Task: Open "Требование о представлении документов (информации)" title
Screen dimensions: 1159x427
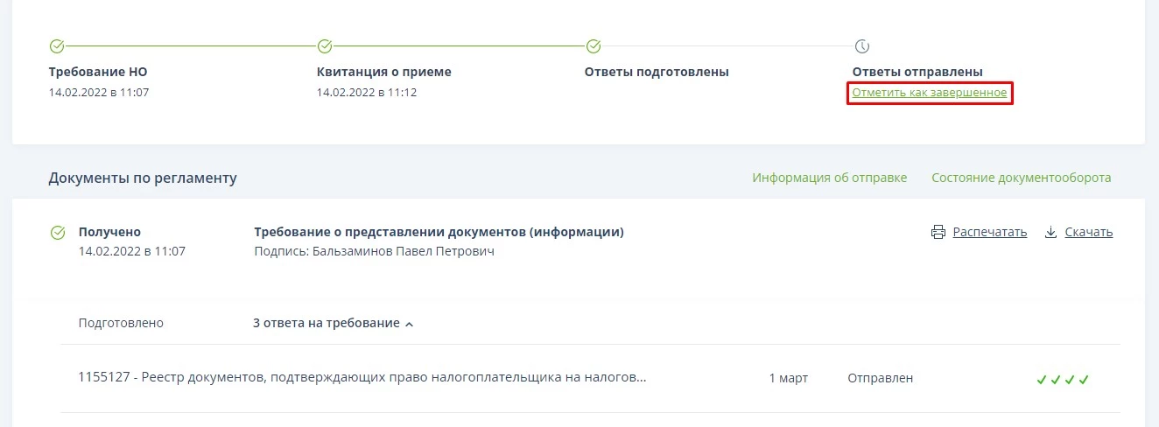Action: pyautogui.click(x=439, y=232)
